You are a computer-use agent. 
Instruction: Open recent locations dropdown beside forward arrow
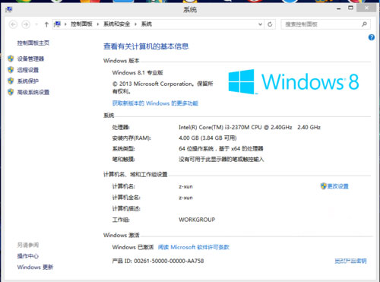point(36,24)
